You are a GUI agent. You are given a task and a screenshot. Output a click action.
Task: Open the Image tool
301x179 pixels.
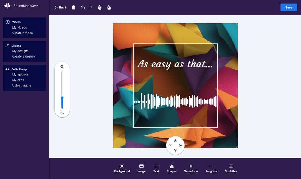[x=142, y=169]
